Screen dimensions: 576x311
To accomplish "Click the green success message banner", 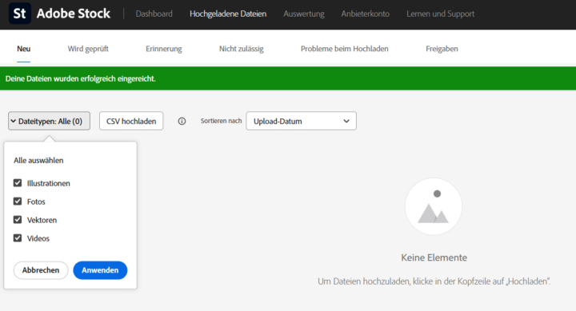I will pos(288,78).
